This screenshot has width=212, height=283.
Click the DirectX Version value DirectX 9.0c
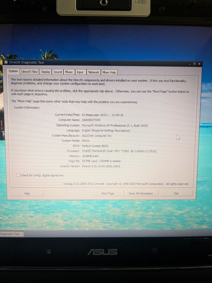click(101, 166)
